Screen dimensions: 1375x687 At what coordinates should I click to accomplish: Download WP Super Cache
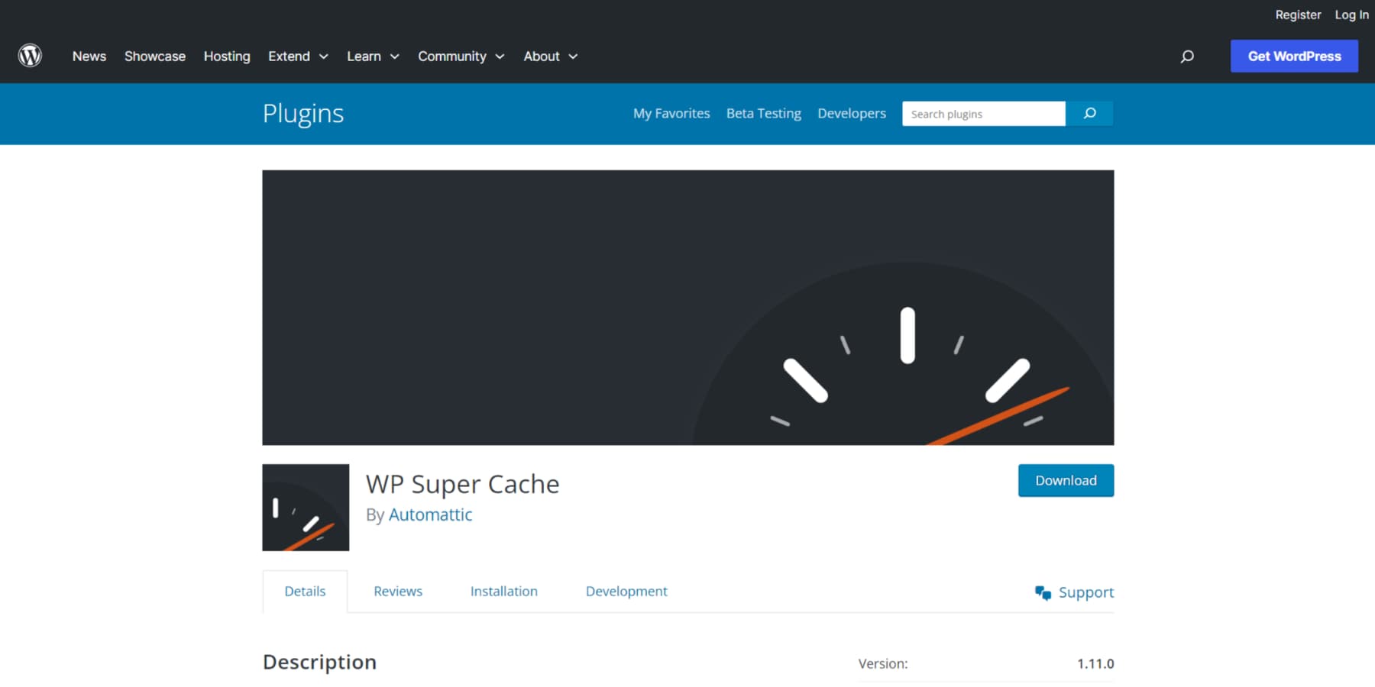(x=1066, y=480)
